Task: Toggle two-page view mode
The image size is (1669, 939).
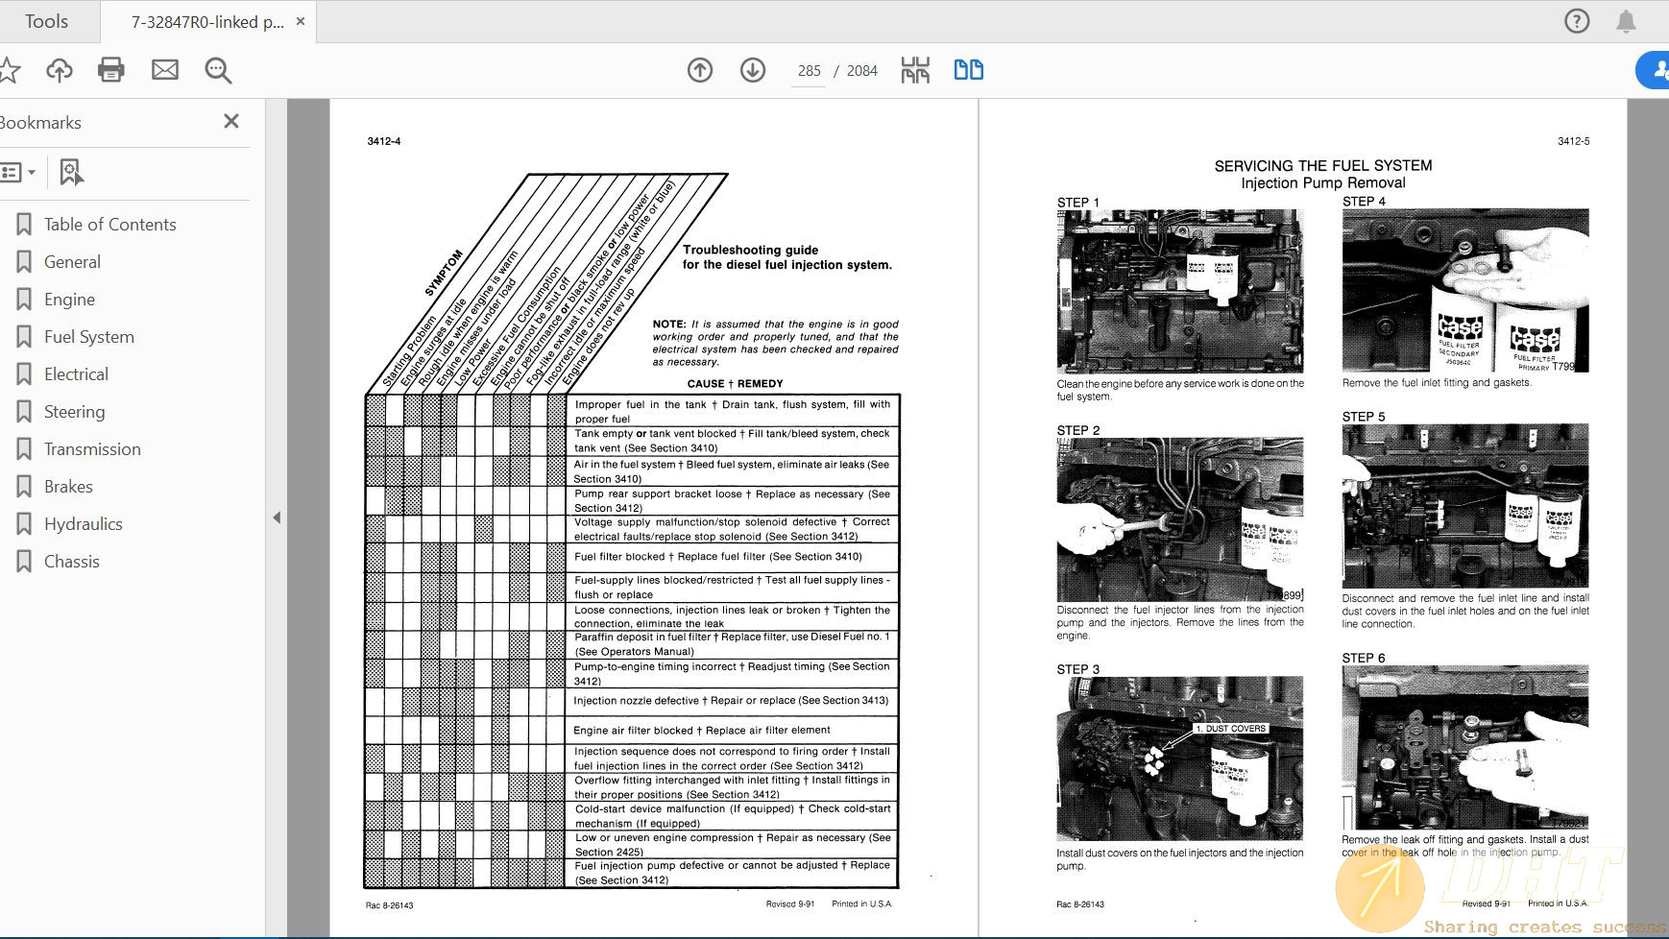Action: (968, 70)
